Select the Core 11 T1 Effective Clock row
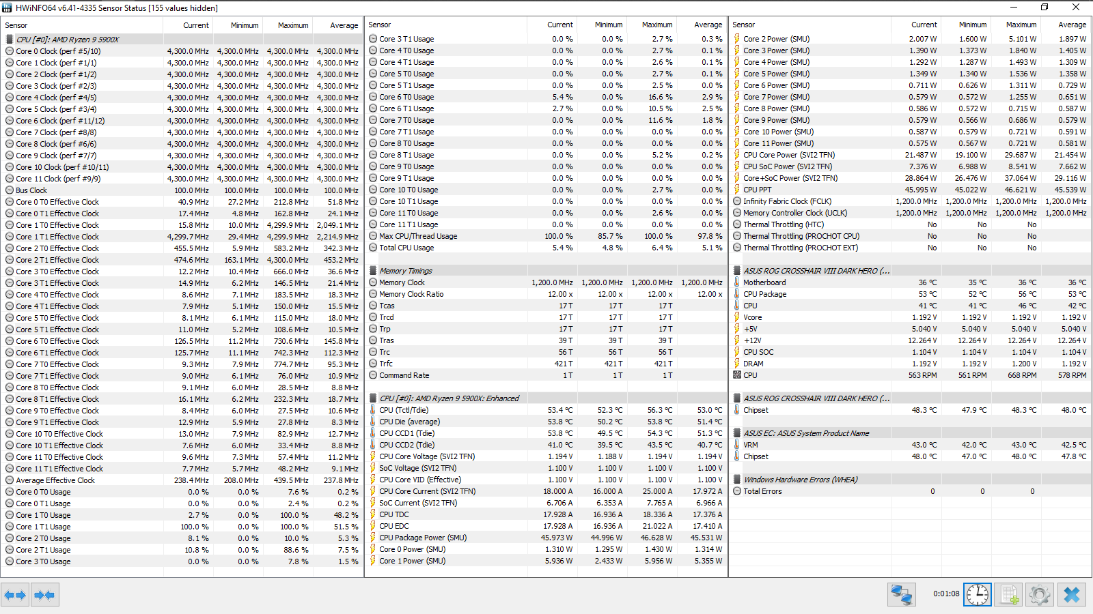 182,469
